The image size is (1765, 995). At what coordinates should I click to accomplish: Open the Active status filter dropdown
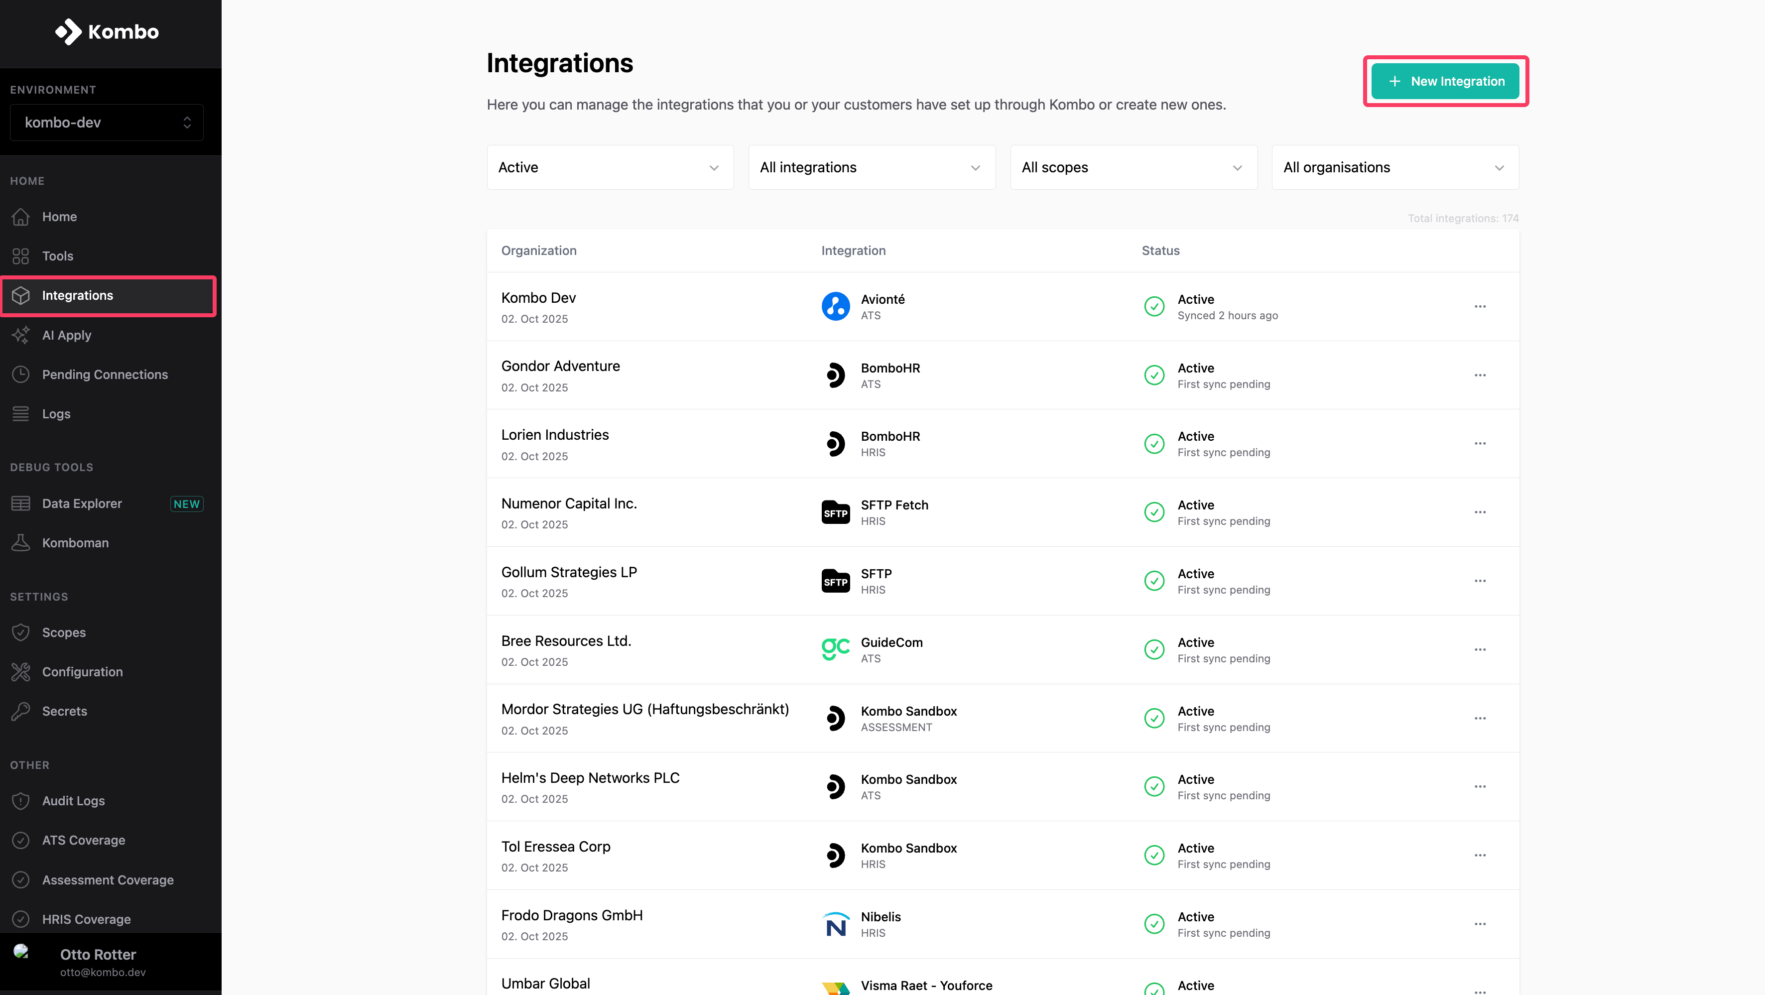coord(609,167)
